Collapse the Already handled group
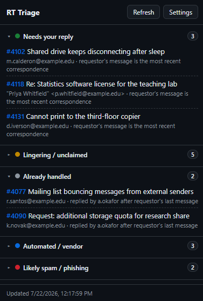This screenshot has width=203, height=301. point(102,176)
